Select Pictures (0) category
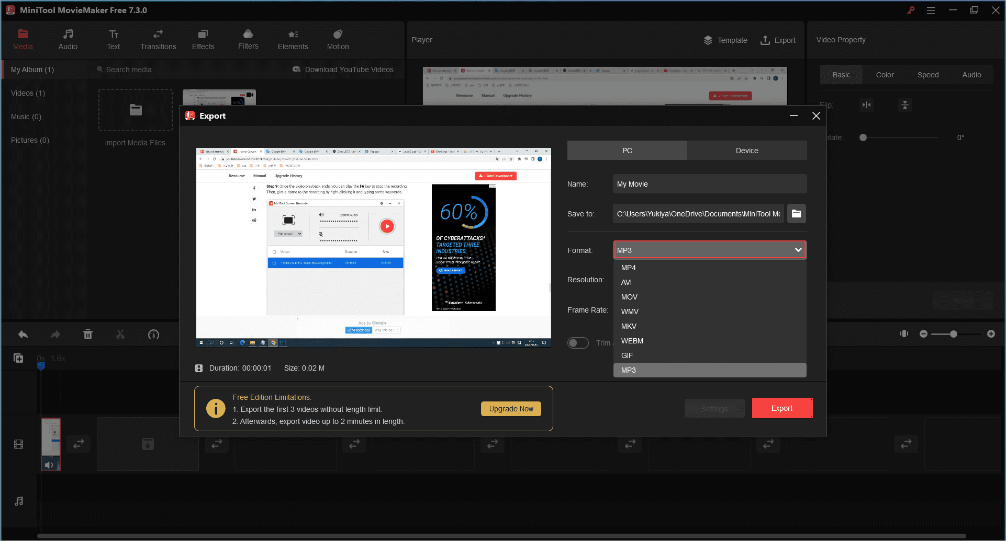The image size is (1006, 541). 30,140
